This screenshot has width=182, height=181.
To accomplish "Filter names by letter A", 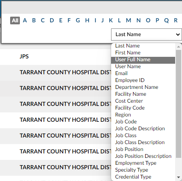I will [25, 20].
